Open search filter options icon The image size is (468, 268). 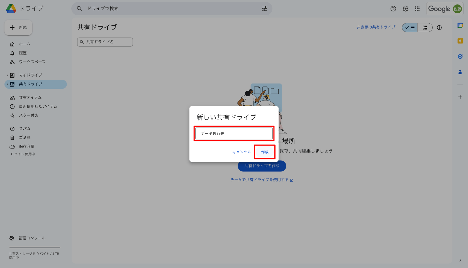[x=264, y=9]
